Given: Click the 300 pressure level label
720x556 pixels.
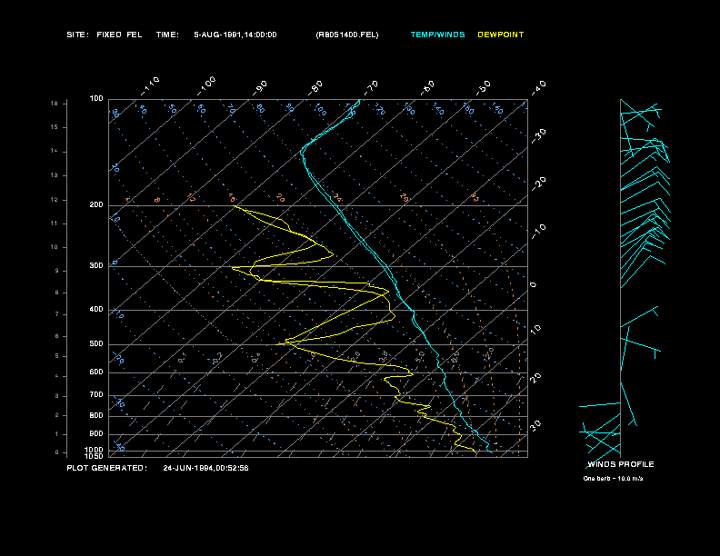Looking at the screenshot, I should 96,266.
